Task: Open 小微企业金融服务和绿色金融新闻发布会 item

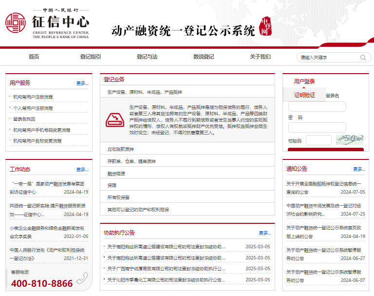Action: click(x=47, y=232)
